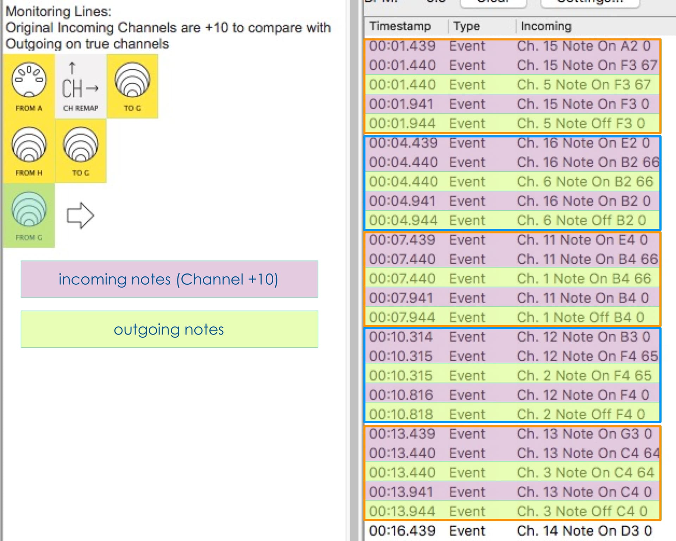This screenshot has width=676, height=541.
Task: Sort events by the Timestamp column header
Action: [400, 26]
